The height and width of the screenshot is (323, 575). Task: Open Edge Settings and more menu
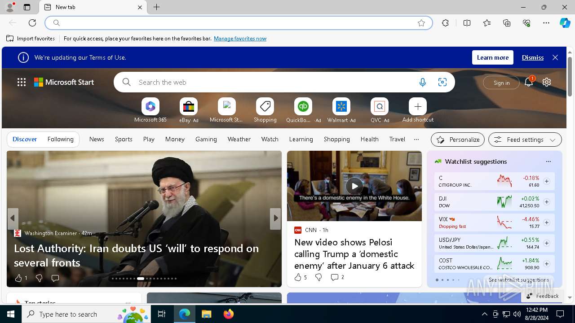click(x=546, y=23)
